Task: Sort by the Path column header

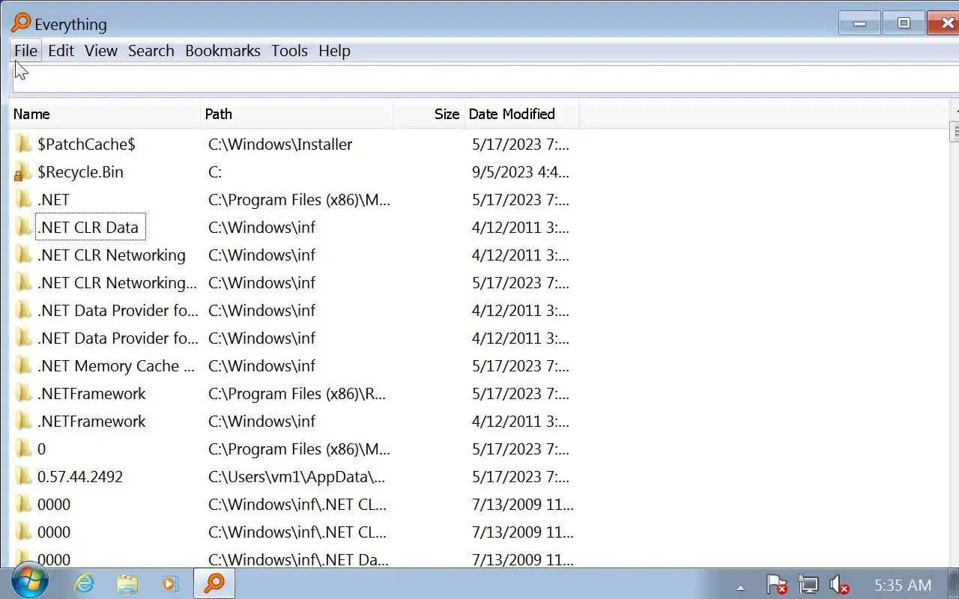Action: pos(297,114)
